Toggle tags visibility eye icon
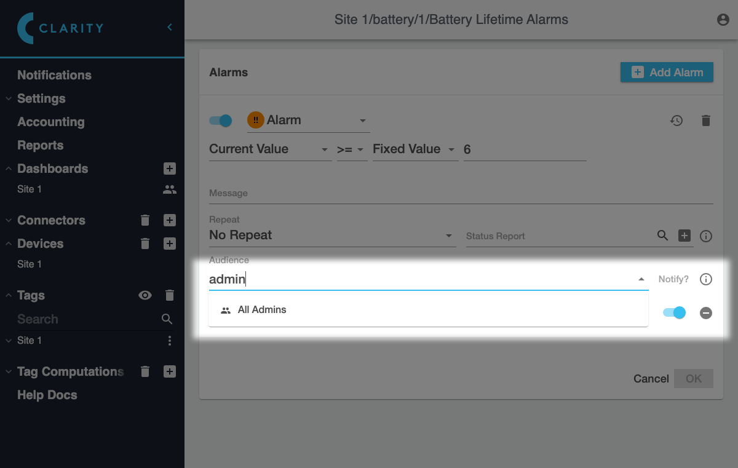Screen dimensions: 738x468 [x=145, y=295]
